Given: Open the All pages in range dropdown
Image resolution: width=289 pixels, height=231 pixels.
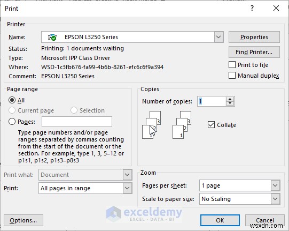Looking at the screenshot, I should tap(127, 188).
